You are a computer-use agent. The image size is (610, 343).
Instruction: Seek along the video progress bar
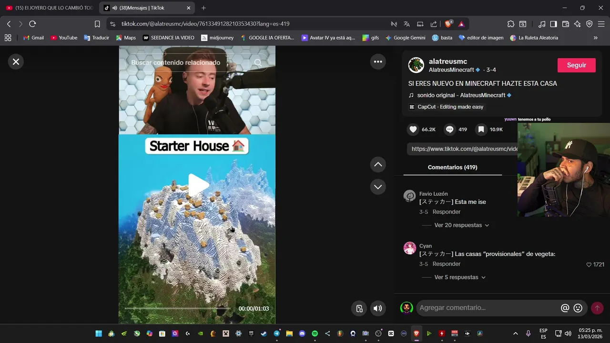(177, 308)
